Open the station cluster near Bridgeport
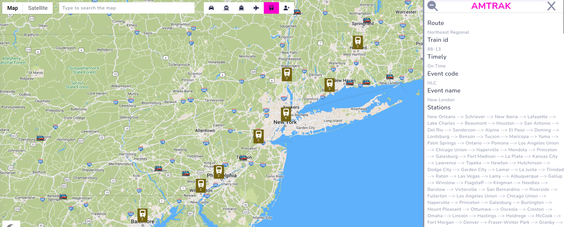The image size is (564, 227). point(329,85)
